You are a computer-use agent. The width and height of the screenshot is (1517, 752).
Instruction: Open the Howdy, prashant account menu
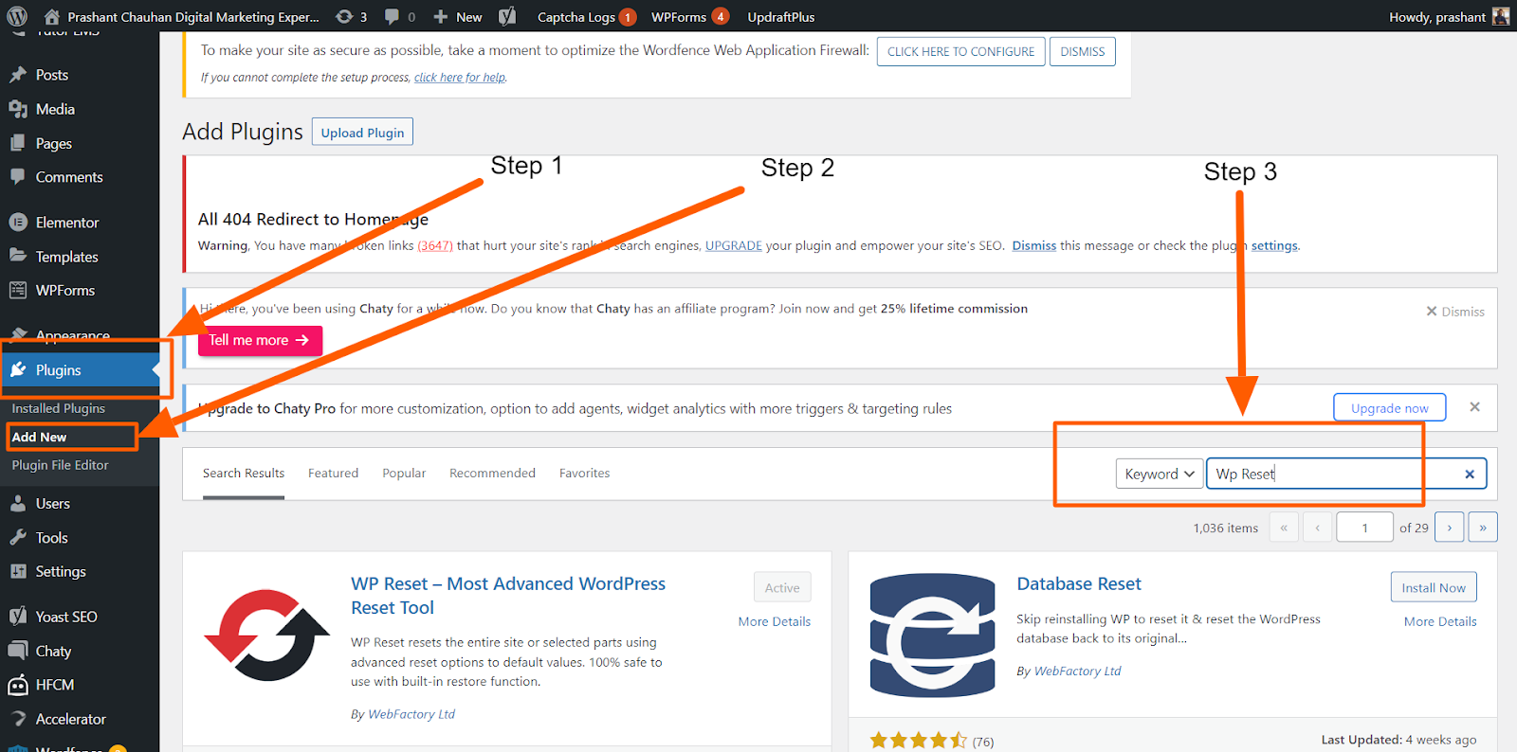click(1449, 16)
